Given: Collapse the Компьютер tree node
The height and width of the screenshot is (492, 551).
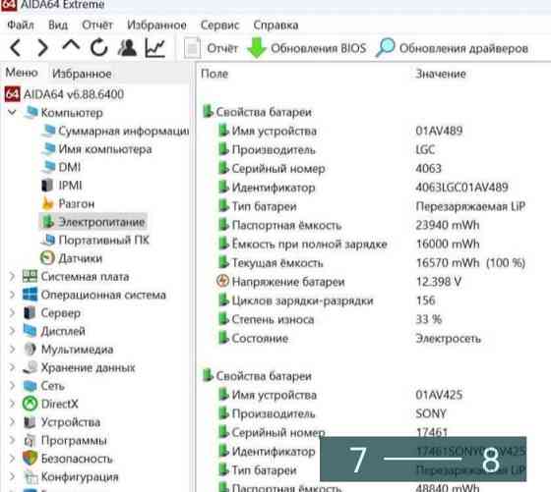Looking at the screenshot, I should pos(12,113).
